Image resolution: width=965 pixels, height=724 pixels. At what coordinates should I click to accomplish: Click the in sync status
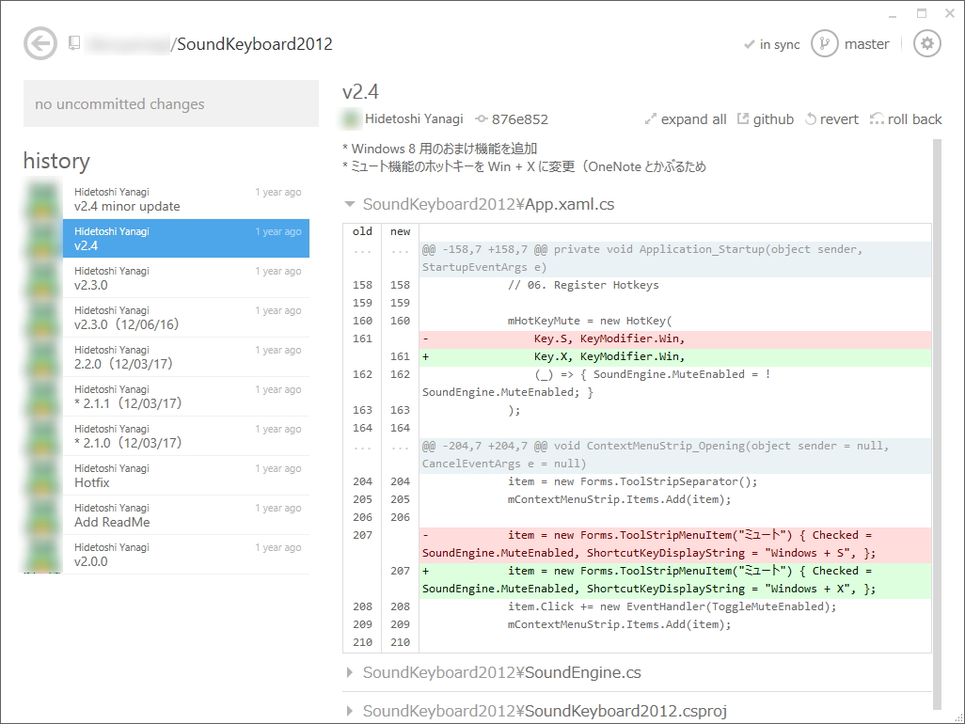coord(772,44)
